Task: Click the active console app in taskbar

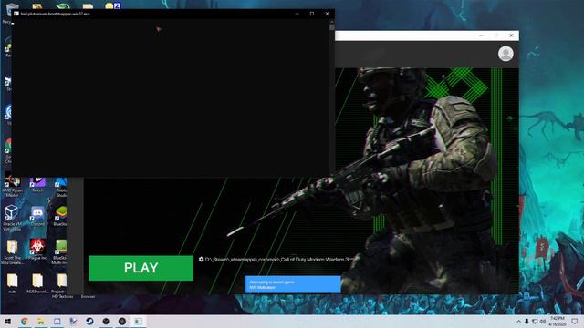Action: point(138,322)
